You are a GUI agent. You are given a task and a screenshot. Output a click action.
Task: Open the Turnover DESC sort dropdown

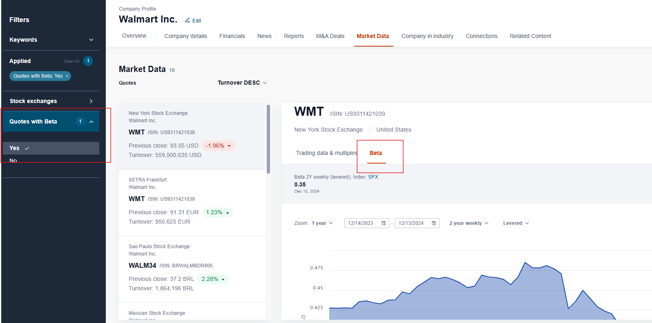[x=242, y=83]
